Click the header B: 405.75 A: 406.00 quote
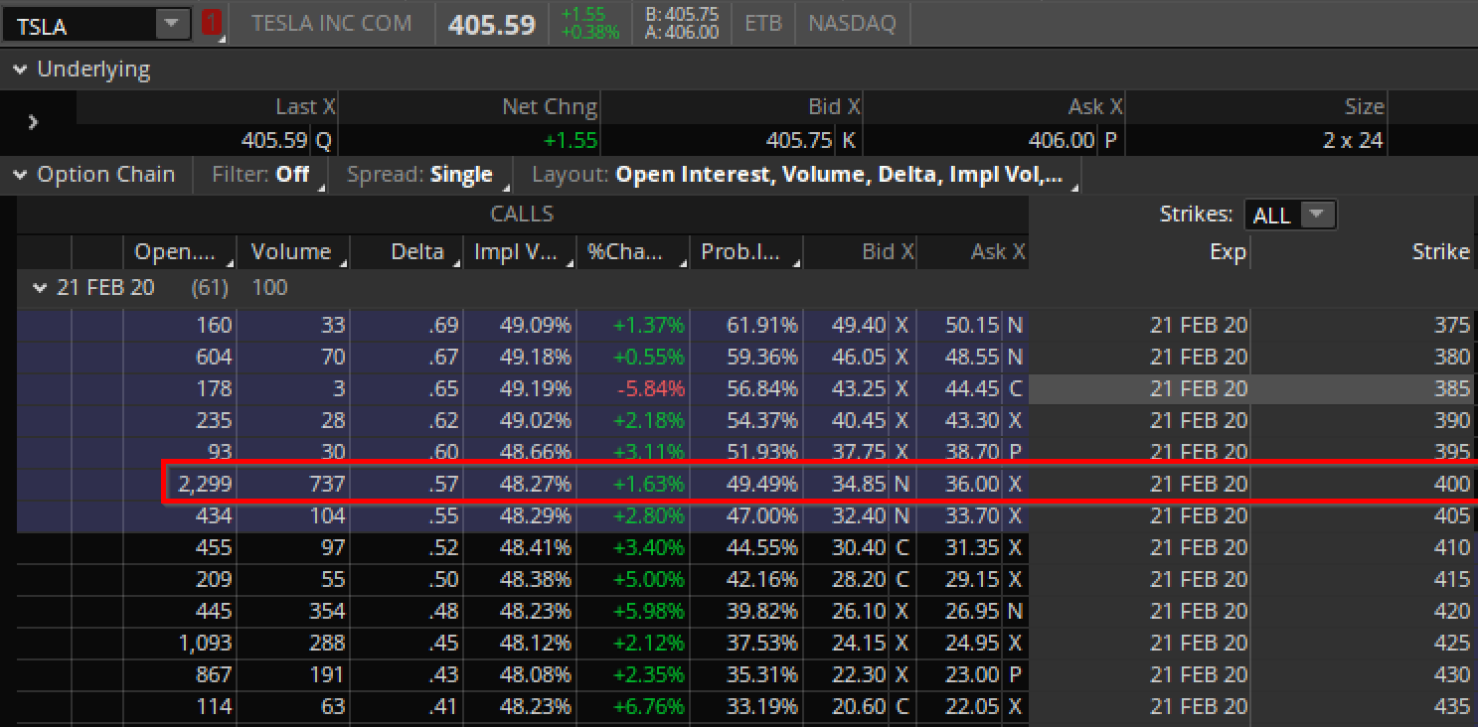 pyautogui.click(x=682, y=24)
